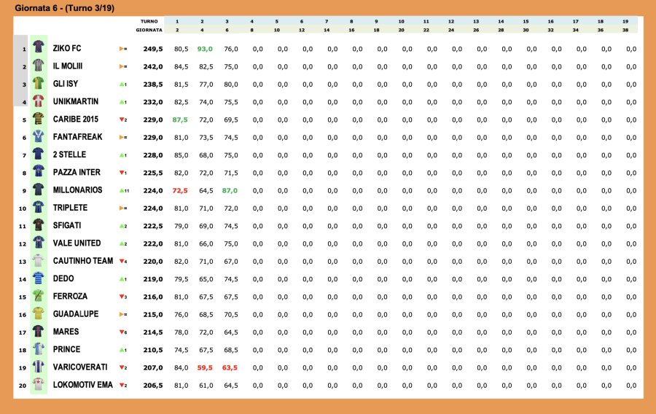Click the 85,0 score in 2 STELLE's row

(181, 155)
